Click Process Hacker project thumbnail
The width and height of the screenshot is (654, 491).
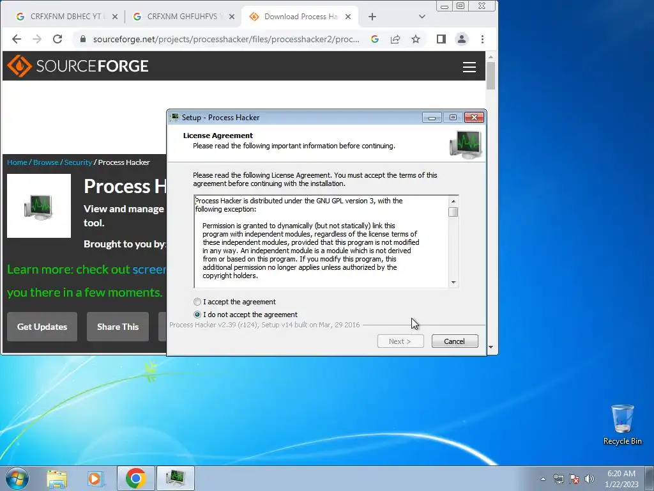[39, 206]
